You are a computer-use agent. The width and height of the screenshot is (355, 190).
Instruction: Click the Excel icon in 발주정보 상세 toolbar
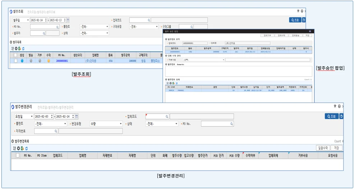pos(174,83)
